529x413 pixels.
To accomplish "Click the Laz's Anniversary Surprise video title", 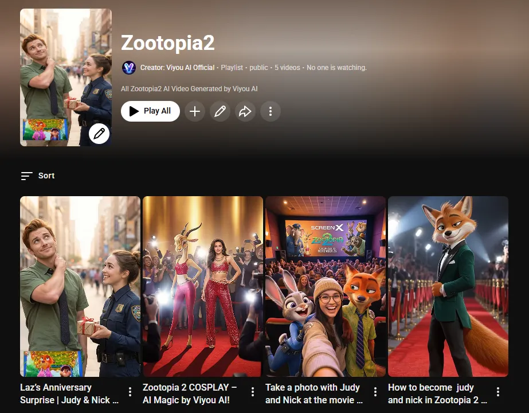I will pos(69,393).
